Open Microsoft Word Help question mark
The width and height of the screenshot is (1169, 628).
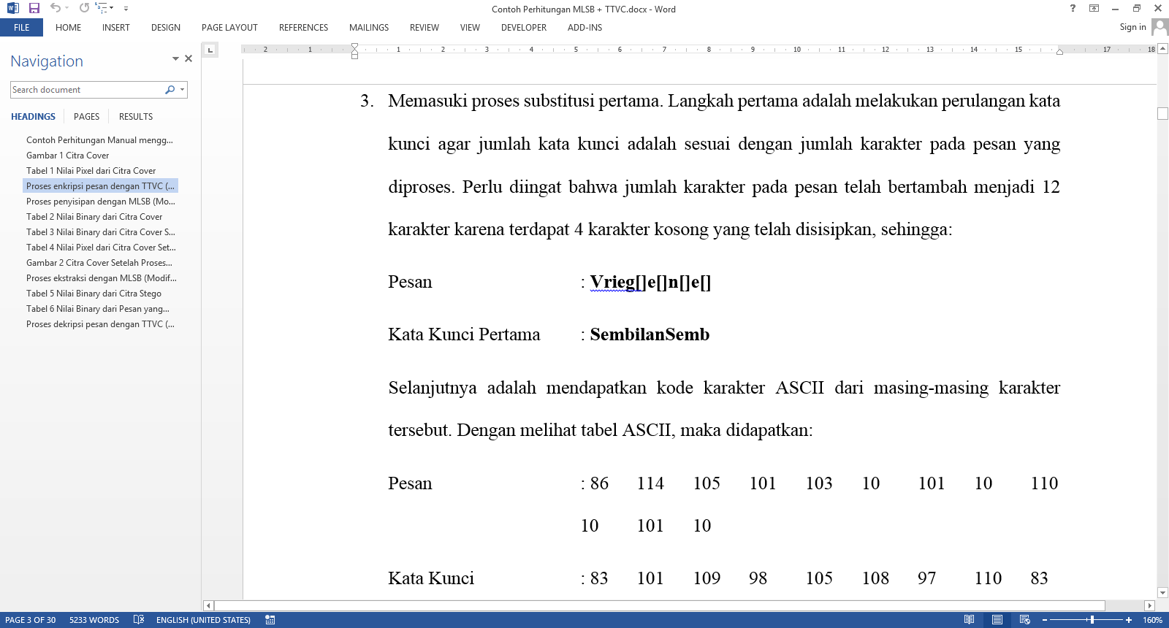click(x=1073, y=9)
